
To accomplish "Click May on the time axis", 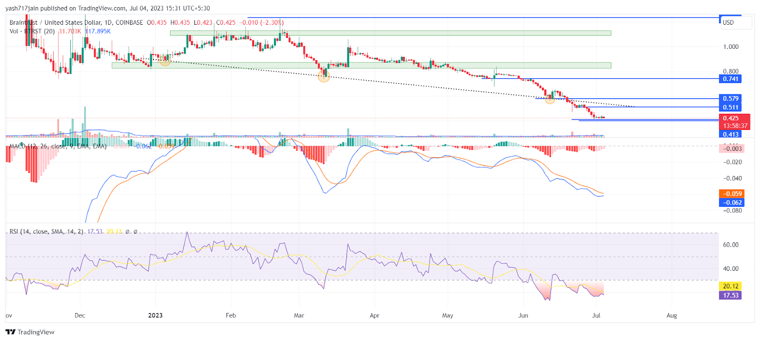I will click(447, 315).
